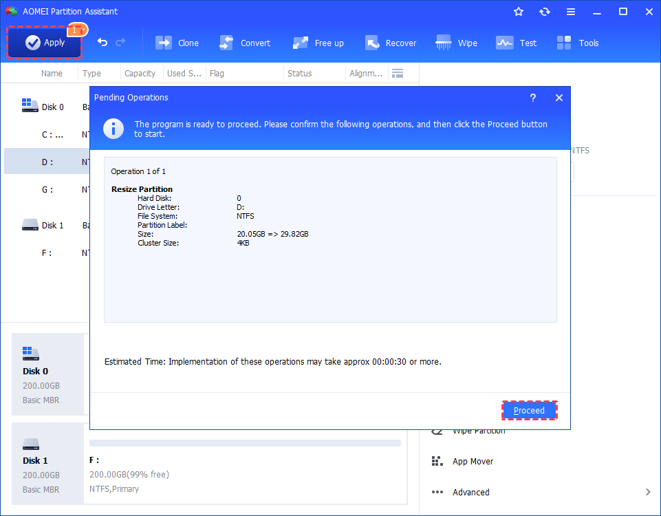Open the Free up tool
Screen dimensions: 661x516
(x=318, y=43)
